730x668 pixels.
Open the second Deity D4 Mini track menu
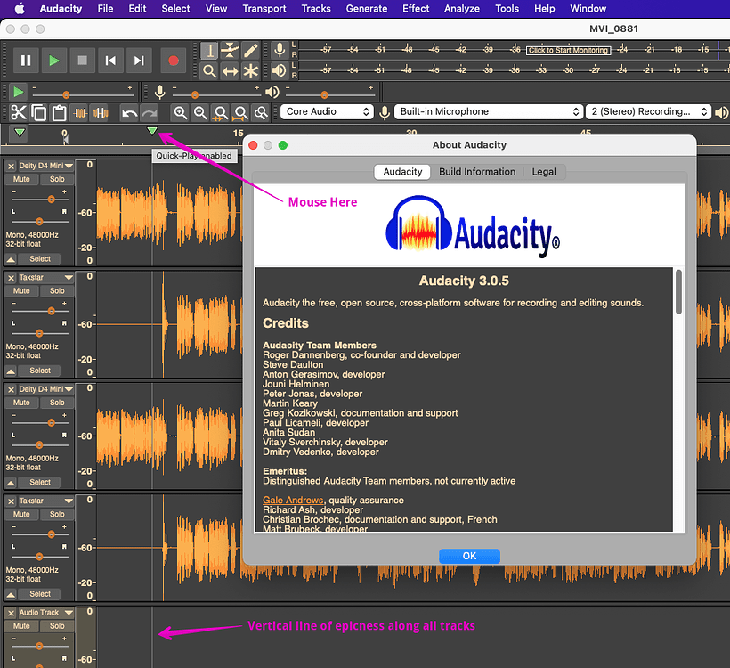(45, 389)
